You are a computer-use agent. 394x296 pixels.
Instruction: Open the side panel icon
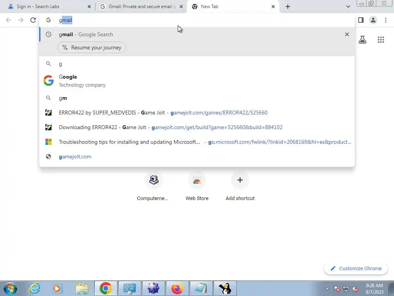tap(361, 20)
